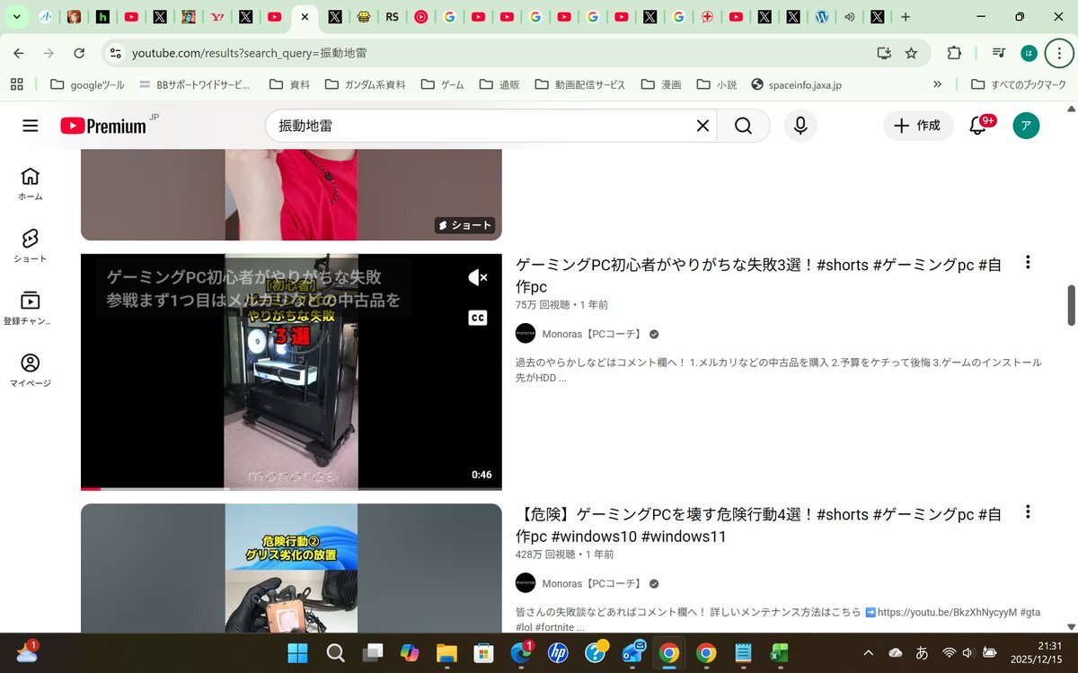The image size is (1078, 673).
Task: Open the notifications bell
Action: tap(978, 126)
